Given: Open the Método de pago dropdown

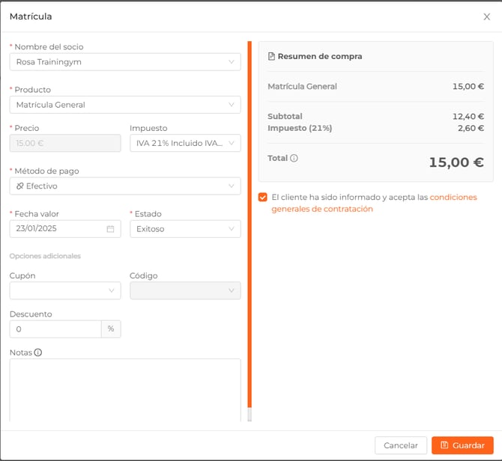Looking at the screenshot, I should click(x=125, y=186).
